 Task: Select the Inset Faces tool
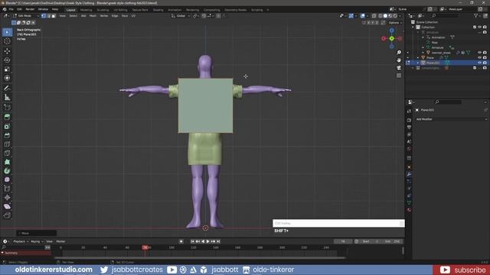(x=7, y=126)
